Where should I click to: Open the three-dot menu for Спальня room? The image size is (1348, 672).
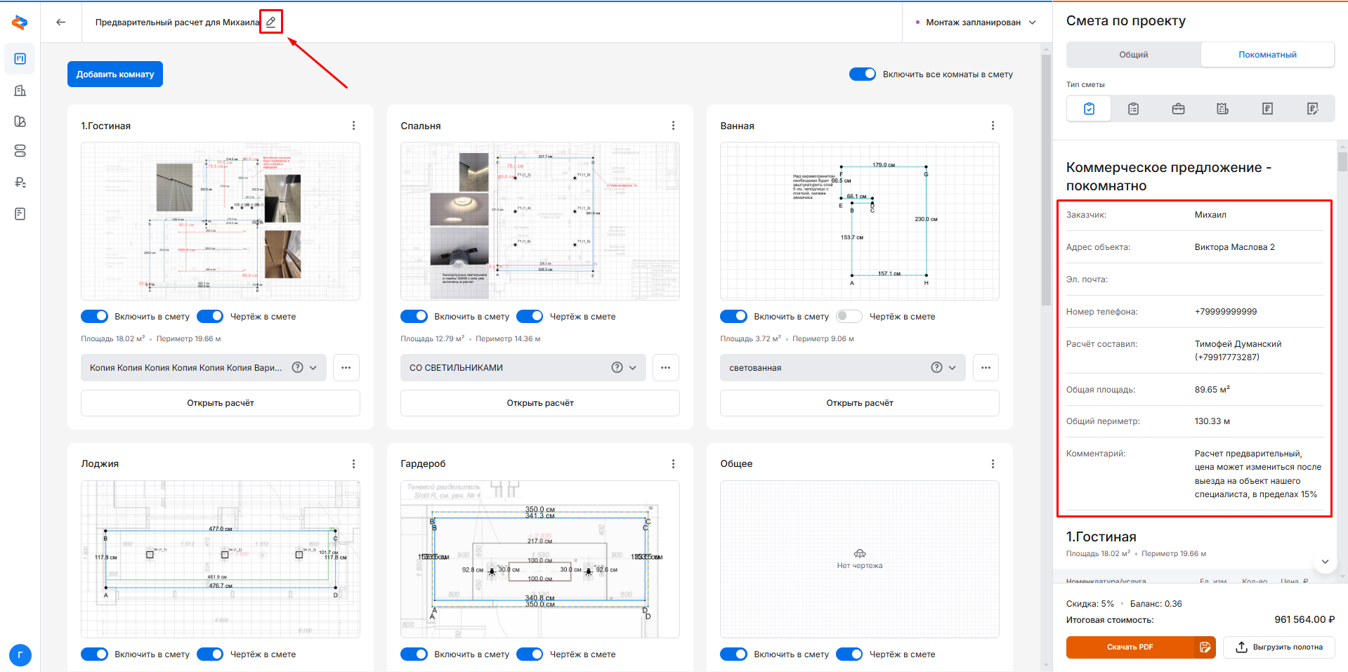673,126
